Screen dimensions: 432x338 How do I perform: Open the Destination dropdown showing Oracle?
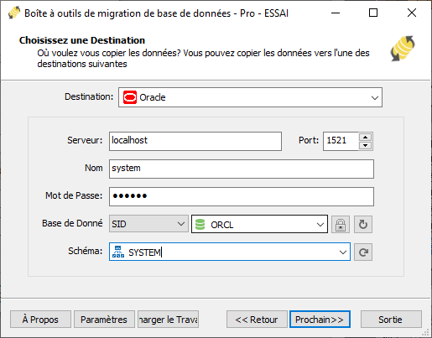pyautogui.click(x=250, y=97)
